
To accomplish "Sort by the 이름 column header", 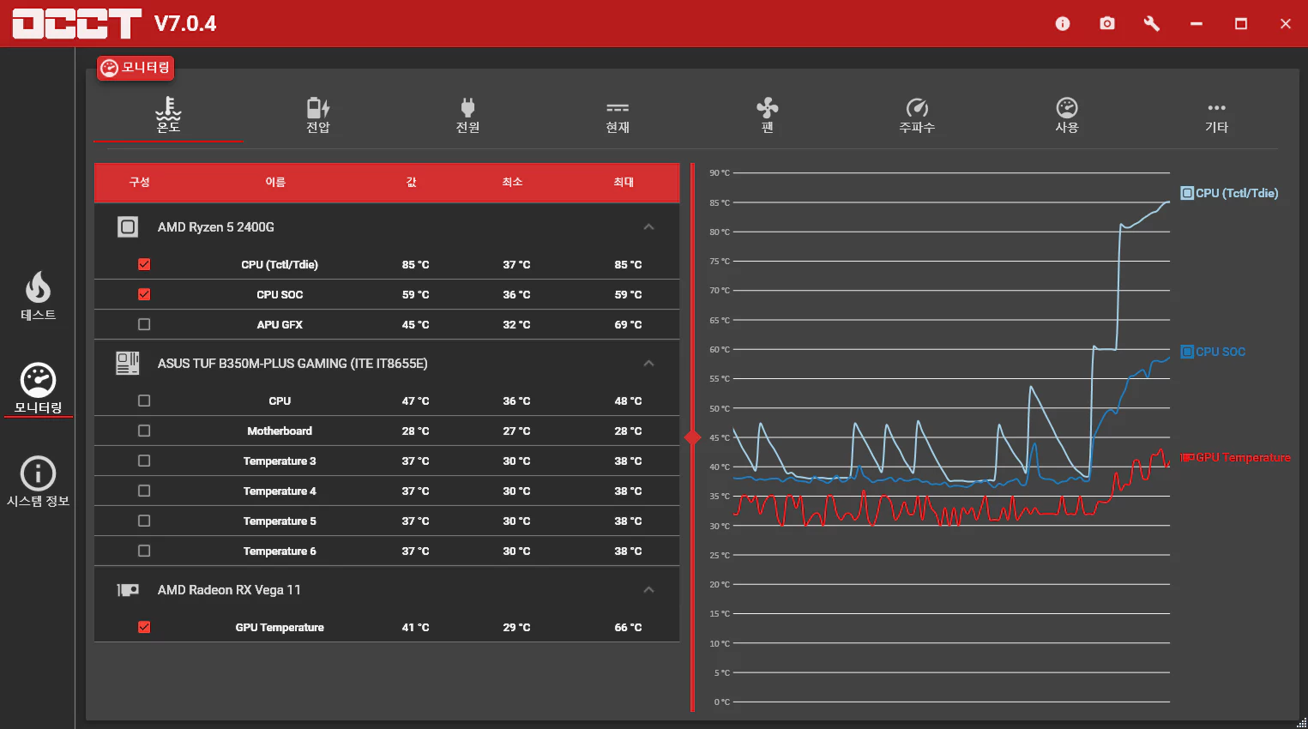I will pyautogui.click(x=275, y=182).
